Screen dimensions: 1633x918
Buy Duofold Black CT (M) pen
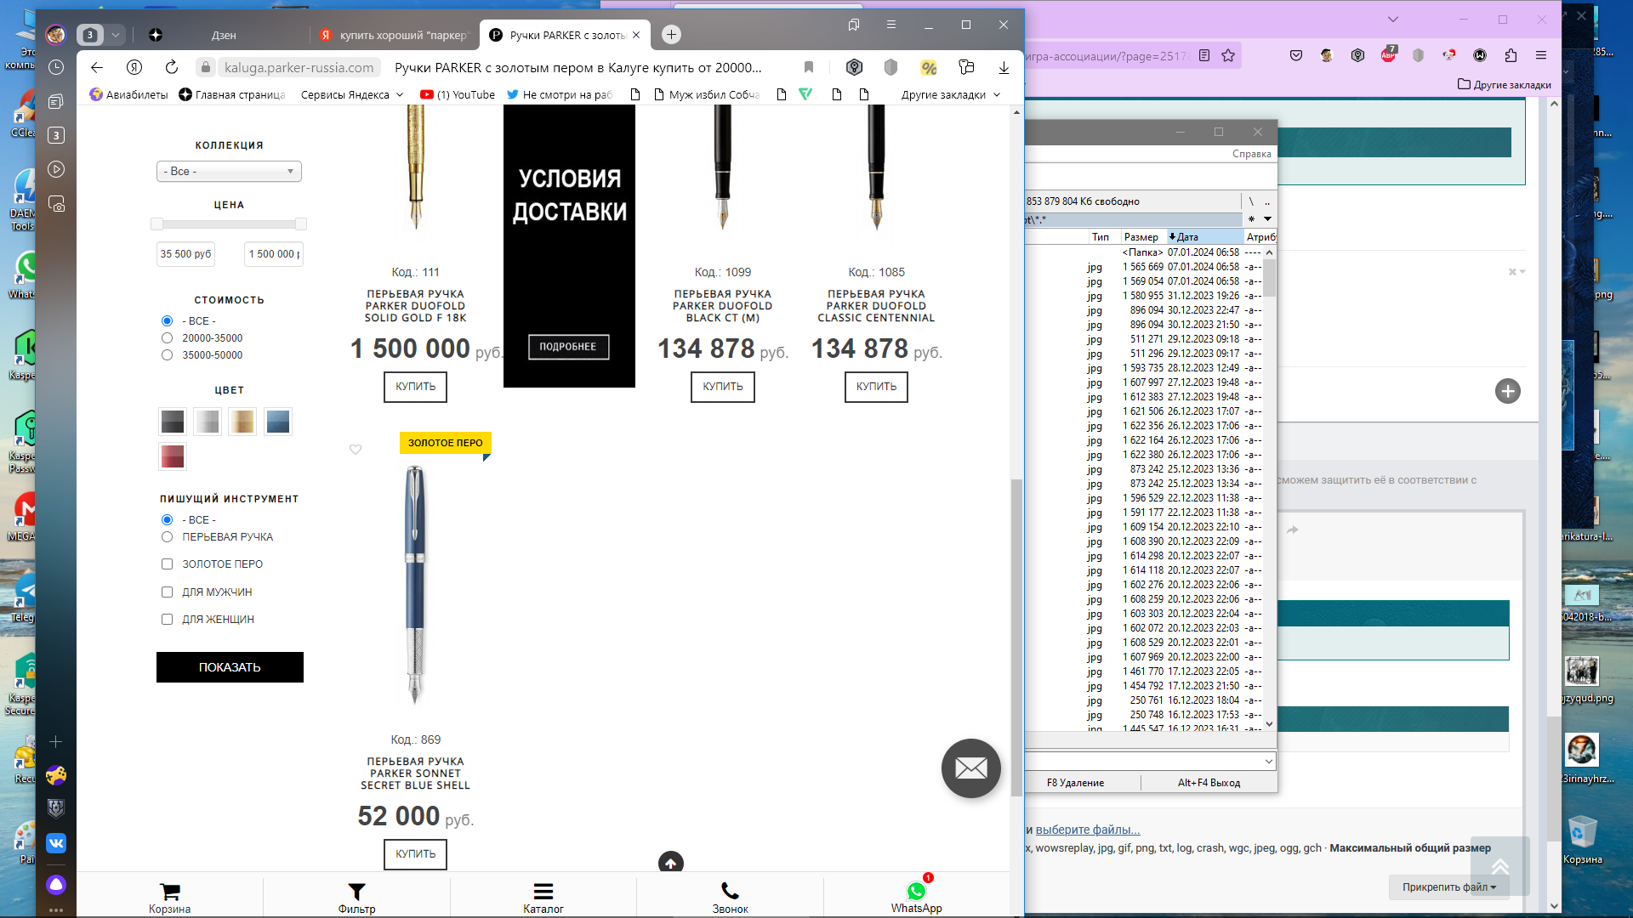pyautogui.click(x=722, y=387)
